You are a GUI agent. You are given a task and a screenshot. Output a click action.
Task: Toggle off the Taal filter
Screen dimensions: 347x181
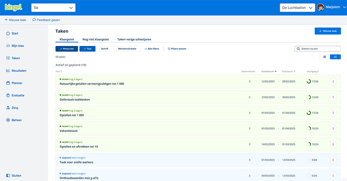[x=87, y=49]
